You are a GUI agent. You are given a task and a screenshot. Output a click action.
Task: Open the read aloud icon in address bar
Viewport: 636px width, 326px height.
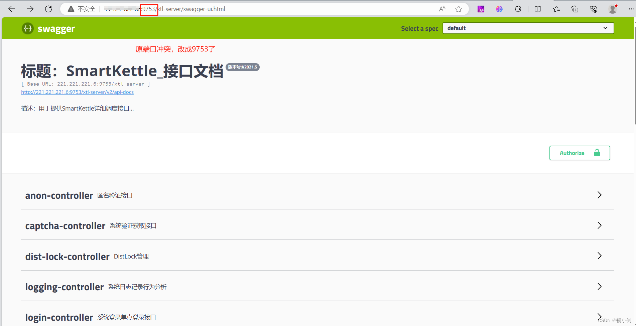click(442, 9)
